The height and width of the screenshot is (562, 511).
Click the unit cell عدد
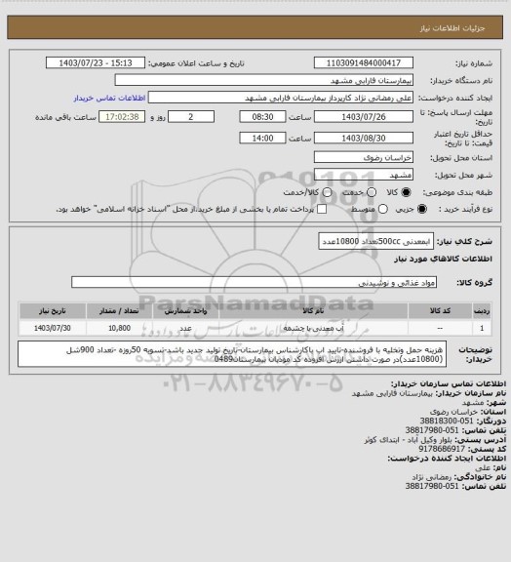(x=185, y=328)
